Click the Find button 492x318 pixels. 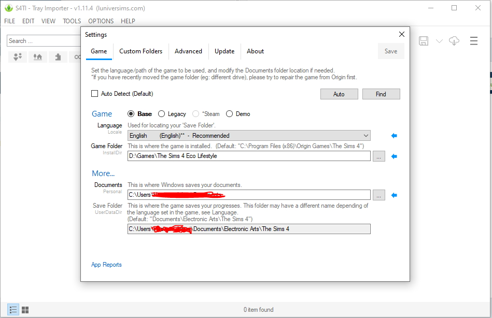click(x=381, y=94)
